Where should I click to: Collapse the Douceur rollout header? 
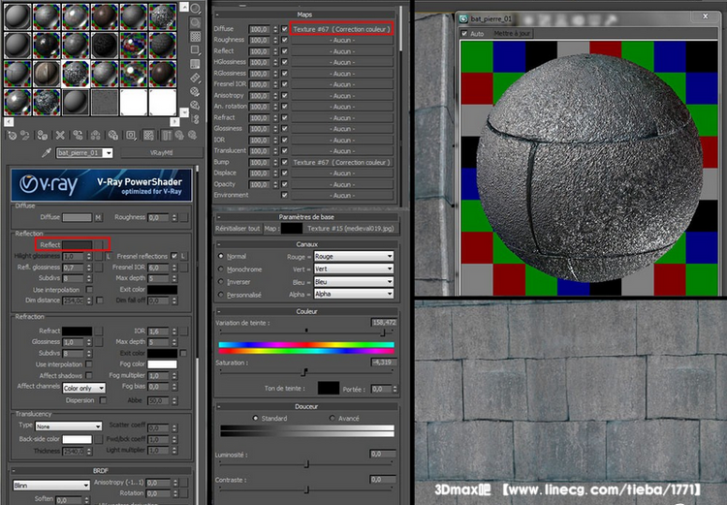point(306,406)
